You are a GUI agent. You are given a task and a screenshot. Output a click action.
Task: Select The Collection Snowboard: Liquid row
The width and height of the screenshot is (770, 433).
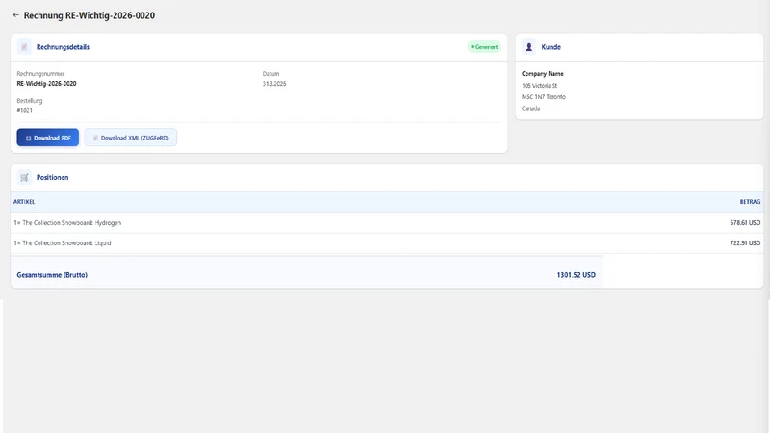click(387, 243)
